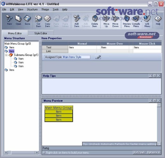
Task: Collapse the Submenu Group {gr1} tree node
Action: [x=6, y=55]
